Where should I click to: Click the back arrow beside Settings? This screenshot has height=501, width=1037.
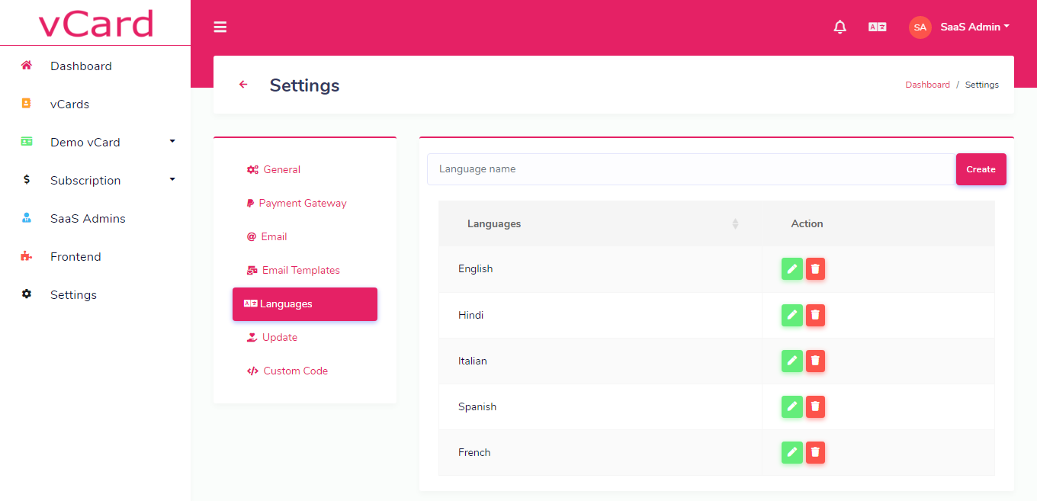(x=243, y=85)
